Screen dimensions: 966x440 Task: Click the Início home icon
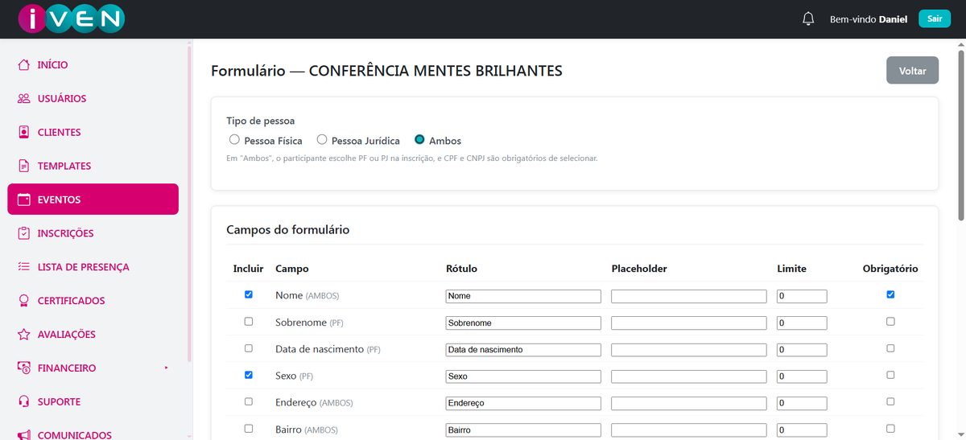pyautogui.click(x=23, y=65)
